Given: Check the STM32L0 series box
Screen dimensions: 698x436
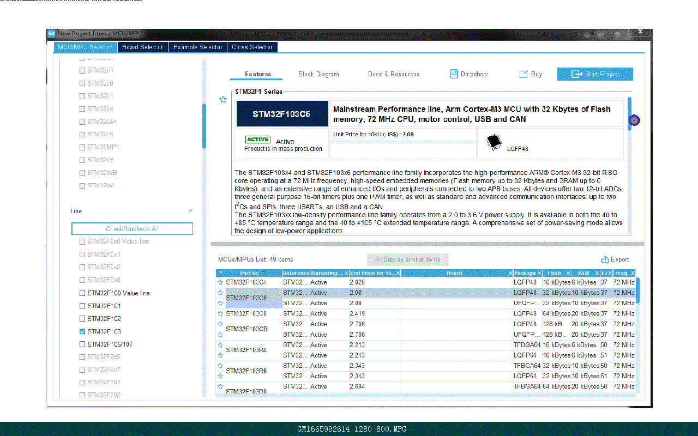Looking at the screenshot, I should tap(82, 83).
